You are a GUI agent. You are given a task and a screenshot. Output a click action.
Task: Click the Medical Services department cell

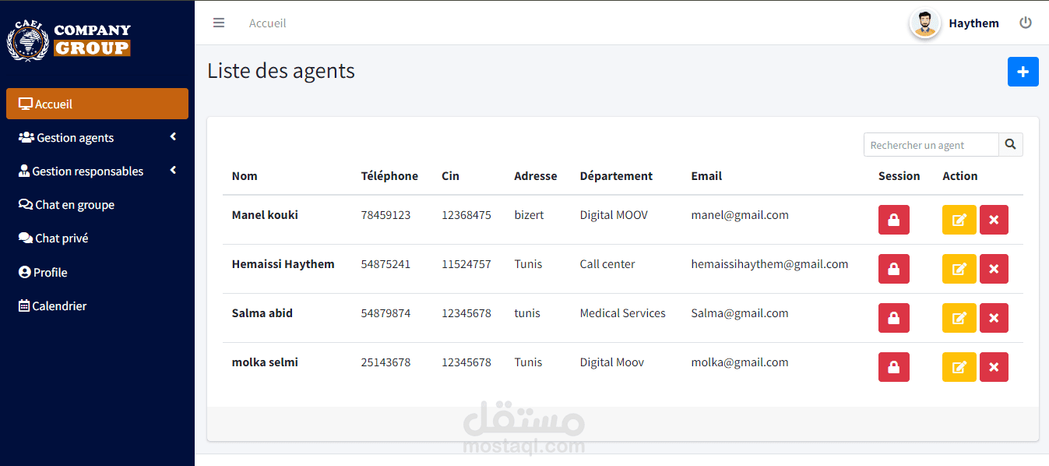[623, 313]
